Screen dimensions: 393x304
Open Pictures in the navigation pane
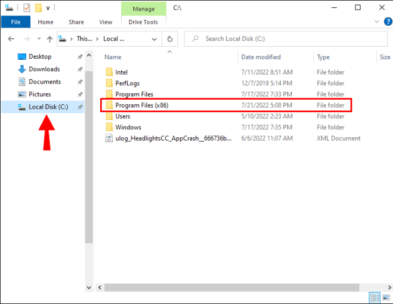(x=40, y=95)
